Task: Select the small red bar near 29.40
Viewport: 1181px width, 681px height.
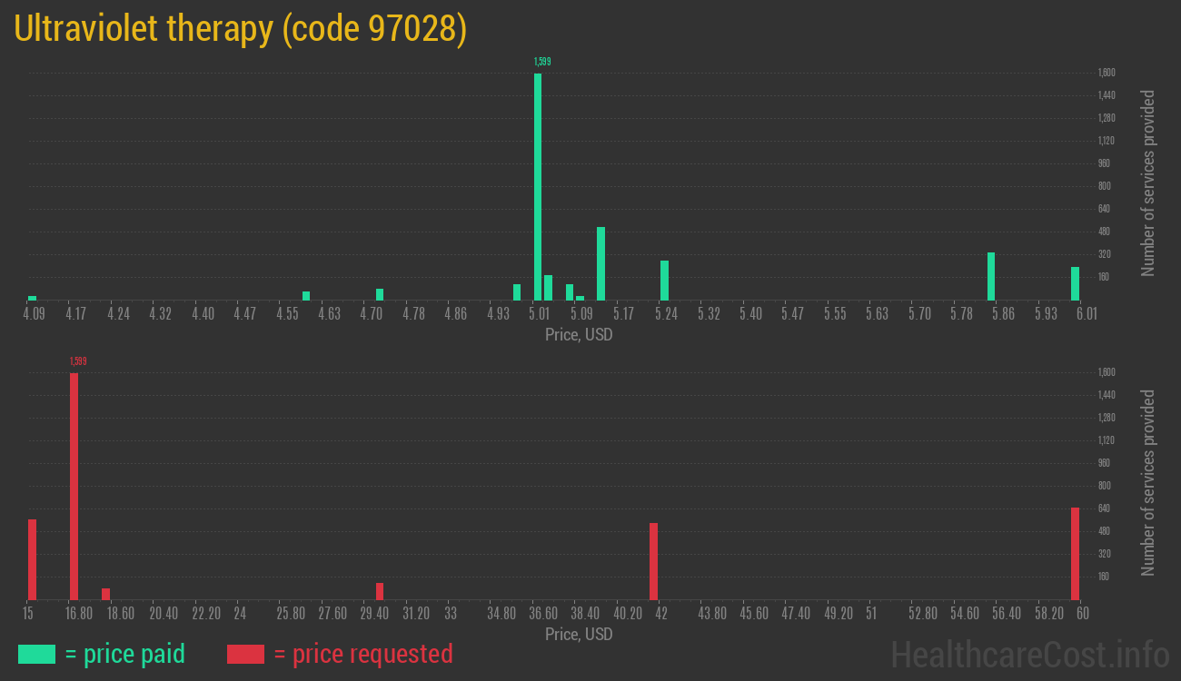Action: point(380,591)
